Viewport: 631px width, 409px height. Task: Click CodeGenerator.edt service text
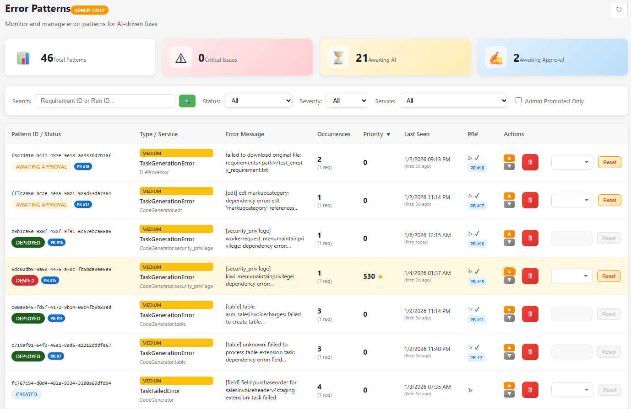pyautogui.click(x=161, y=211)
